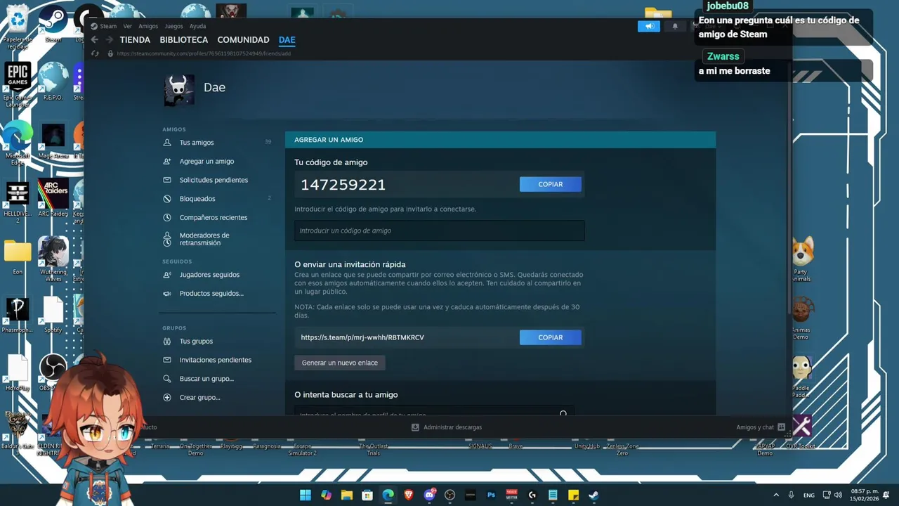Switch to the DAE tab
The image size is (899, 506).
click(287, 40)
